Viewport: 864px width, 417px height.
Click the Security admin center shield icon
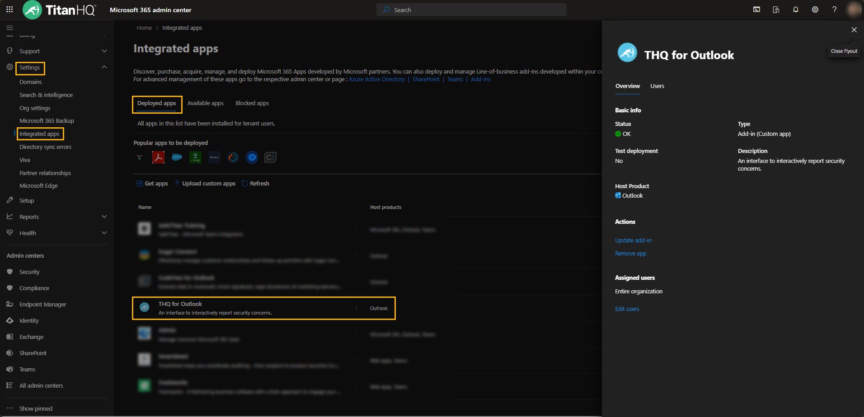[10, 272]
